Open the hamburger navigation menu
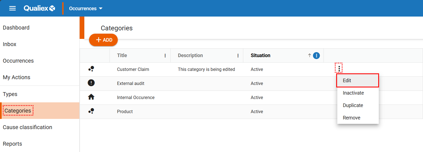423x152 pixels. coord(12,8)
